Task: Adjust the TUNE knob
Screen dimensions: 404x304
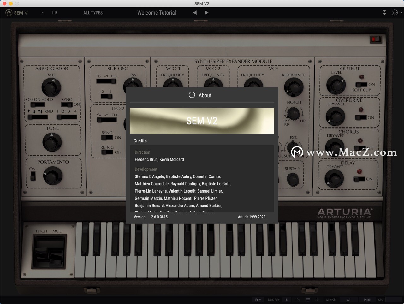Action: [x=52, y=142]
